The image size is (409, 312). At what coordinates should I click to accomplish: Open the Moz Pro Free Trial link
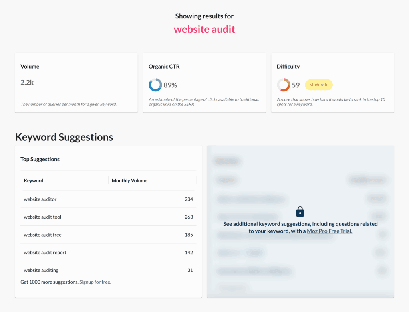330,231
